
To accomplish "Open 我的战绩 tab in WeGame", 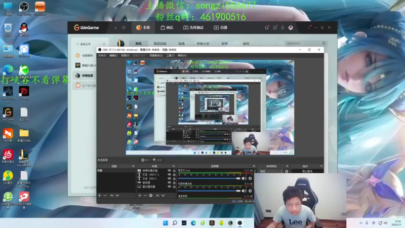I will tap(160, 44).
